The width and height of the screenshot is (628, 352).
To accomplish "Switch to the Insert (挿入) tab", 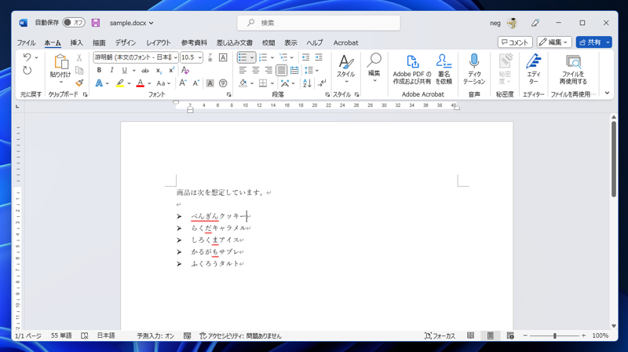I will pos(76,42).
